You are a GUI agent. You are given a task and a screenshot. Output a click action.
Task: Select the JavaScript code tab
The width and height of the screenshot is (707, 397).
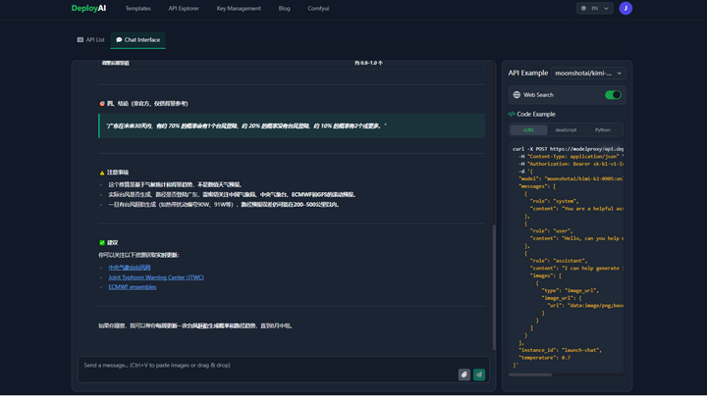point(566,130)
